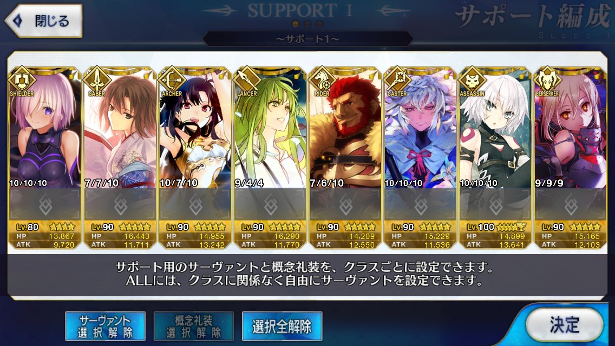Click the Lancer class spear icon
Viewport: 615px width, 346px height.
coord(247,80)
